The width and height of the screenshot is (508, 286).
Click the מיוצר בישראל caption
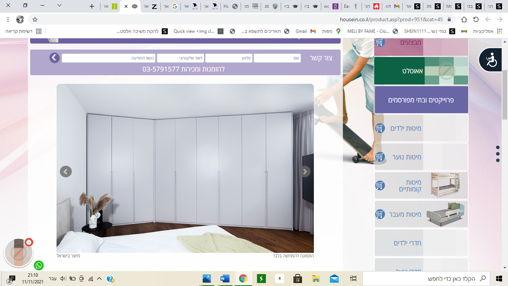point(68,256)
